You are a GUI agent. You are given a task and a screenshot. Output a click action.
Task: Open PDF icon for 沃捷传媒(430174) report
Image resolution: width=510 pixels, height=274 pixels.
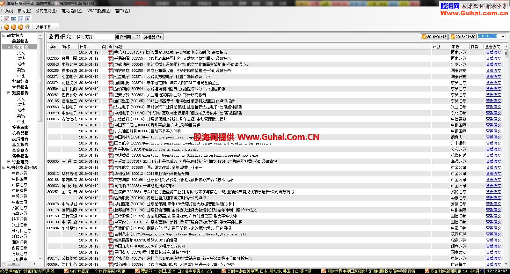[111, 258]
